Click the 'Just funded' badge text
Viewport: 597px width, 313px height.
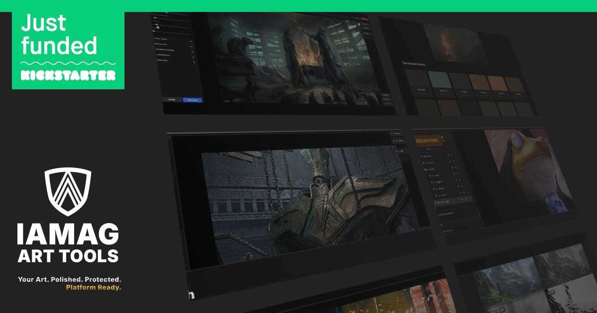(59, 35)
